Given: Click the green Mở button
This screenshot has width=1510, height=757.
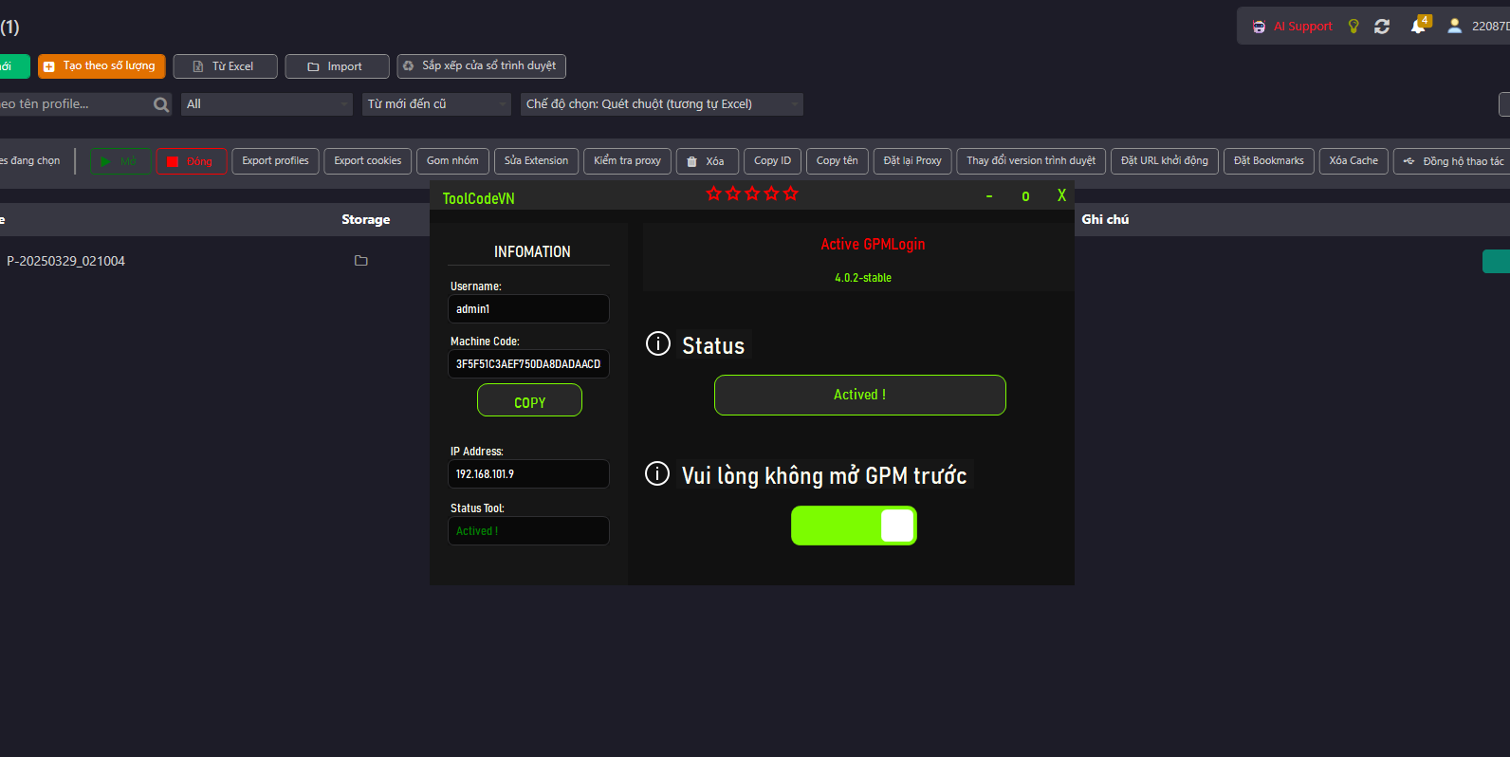Looking at the screenshot, I should [x=120, y=161].
